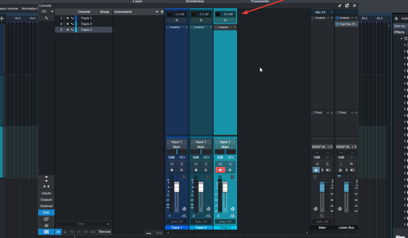Image resolution: width=408 pixels, height=238 pixels.
Task: Open the groups people icon panel
Action: tap(46, 225)
